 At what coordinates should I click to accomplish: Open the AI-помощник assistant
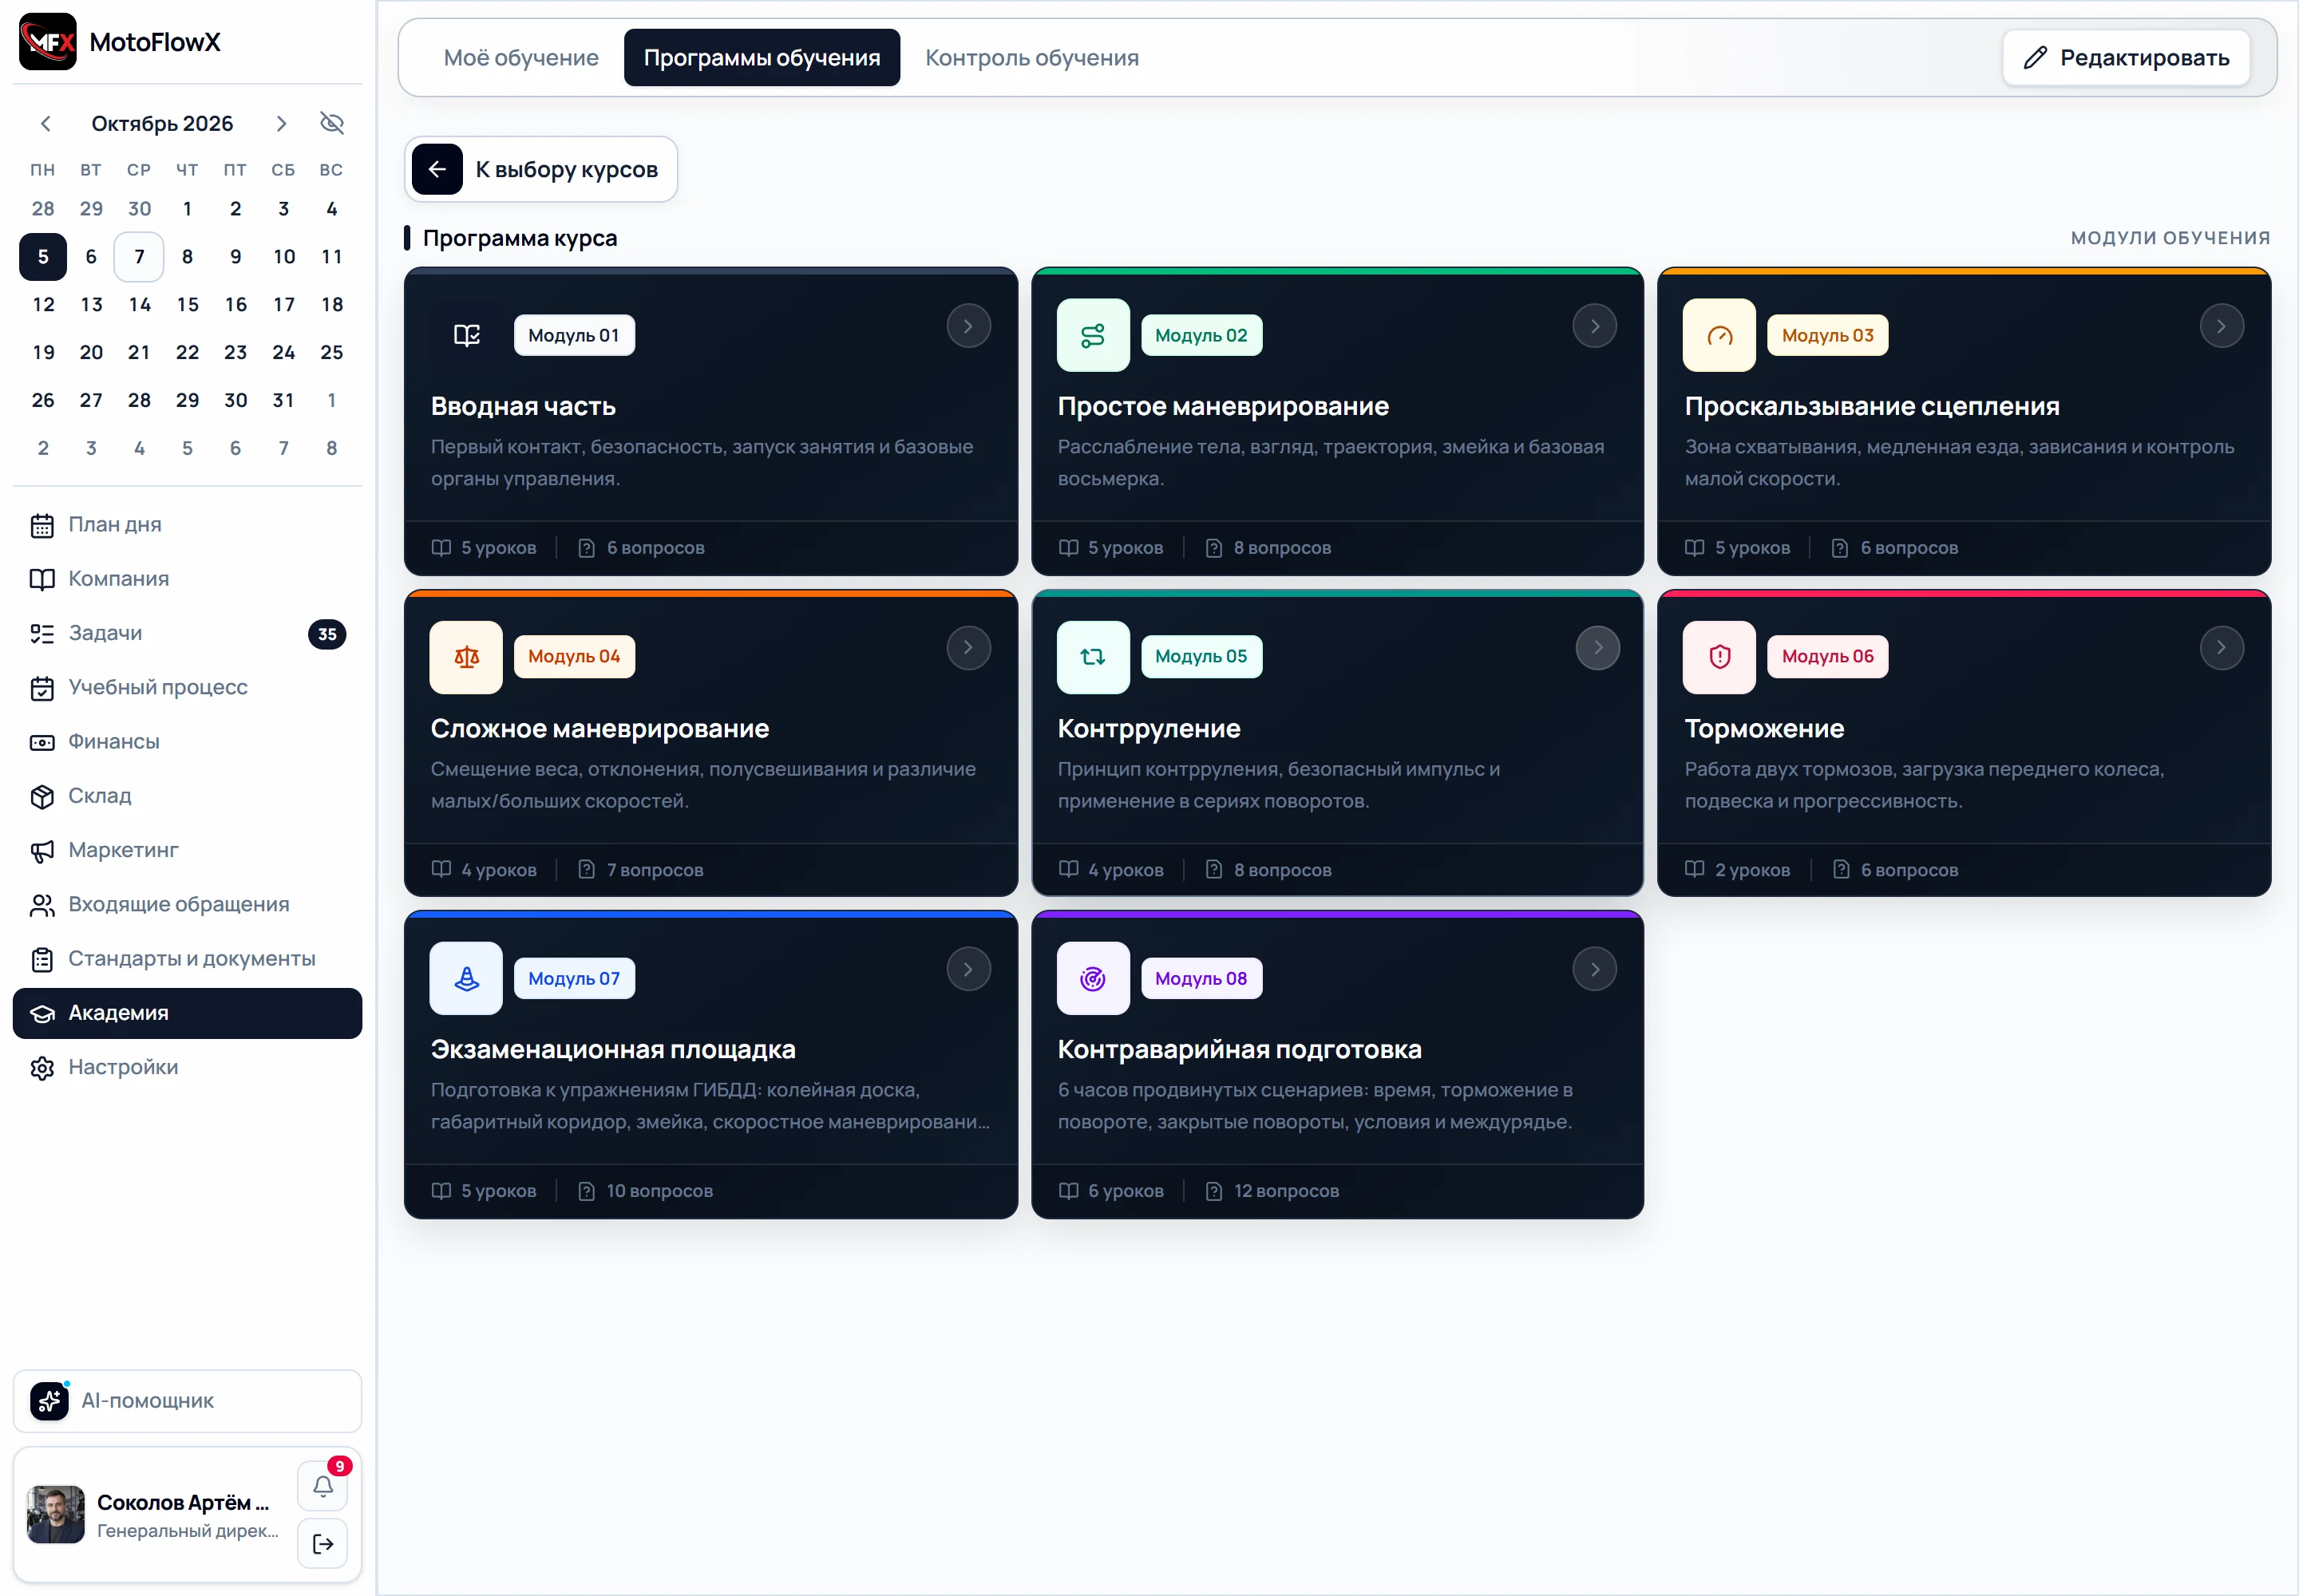187,1400
